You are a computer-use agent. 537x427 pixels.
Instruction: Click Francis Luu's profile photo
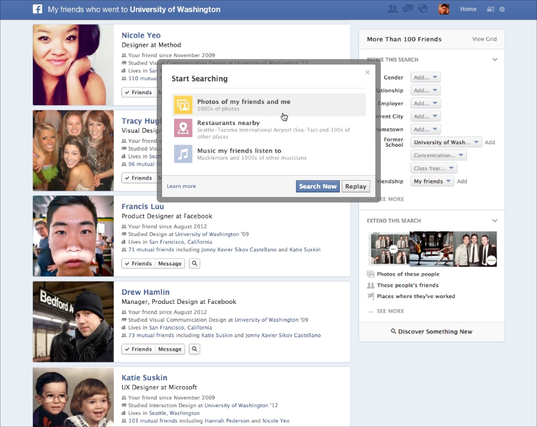tap(73, 236)
